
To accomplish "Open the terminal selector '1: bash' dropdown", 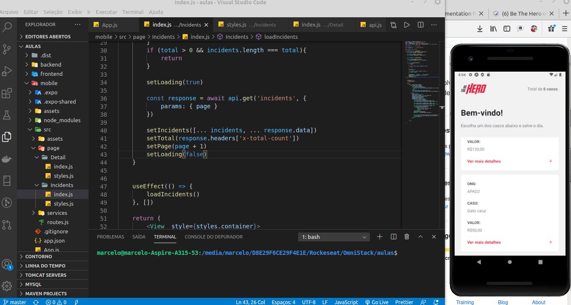I will click(x=334, y=237).
